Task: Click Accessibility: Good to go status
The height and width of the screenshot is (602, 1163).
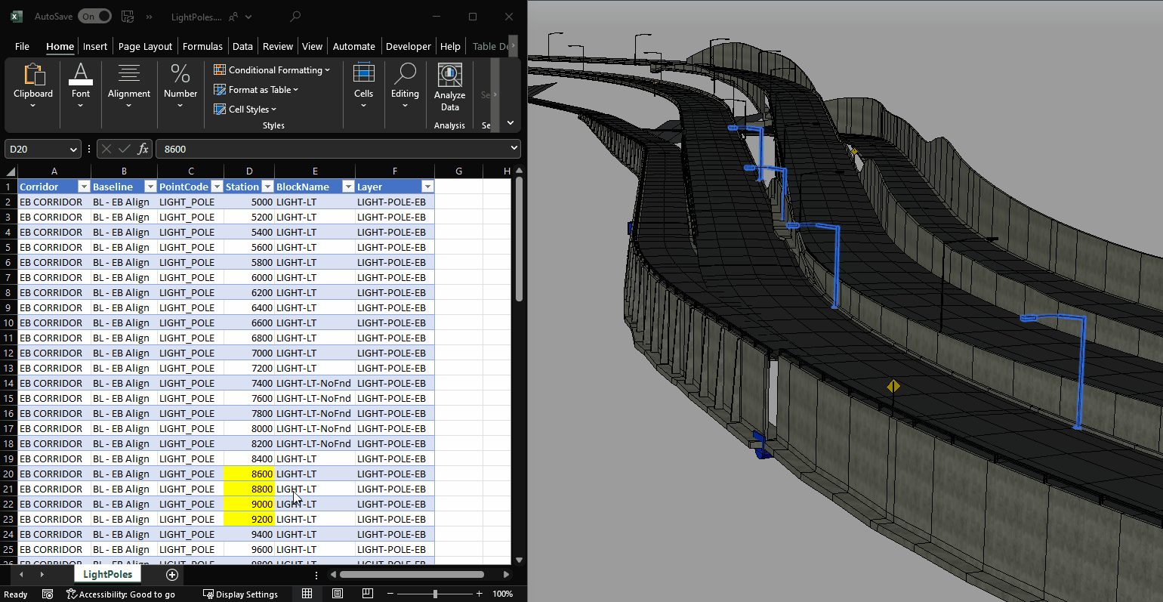Action: [x=121, y=594]
